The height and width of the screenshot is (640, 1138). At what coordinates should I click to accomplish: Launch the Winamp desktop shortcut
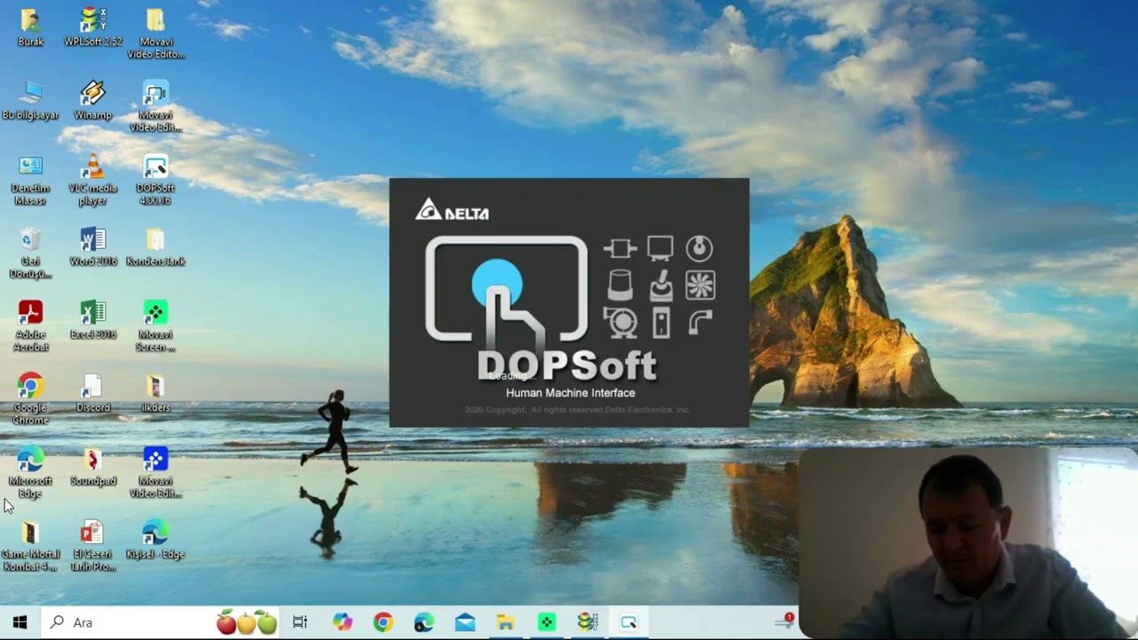92,100
